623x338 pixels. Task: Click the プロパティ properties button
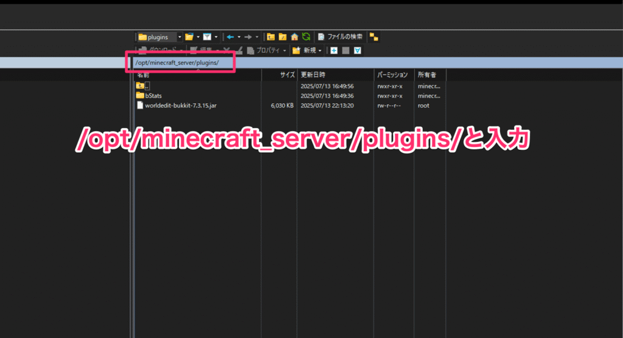[x=262, y=50]
